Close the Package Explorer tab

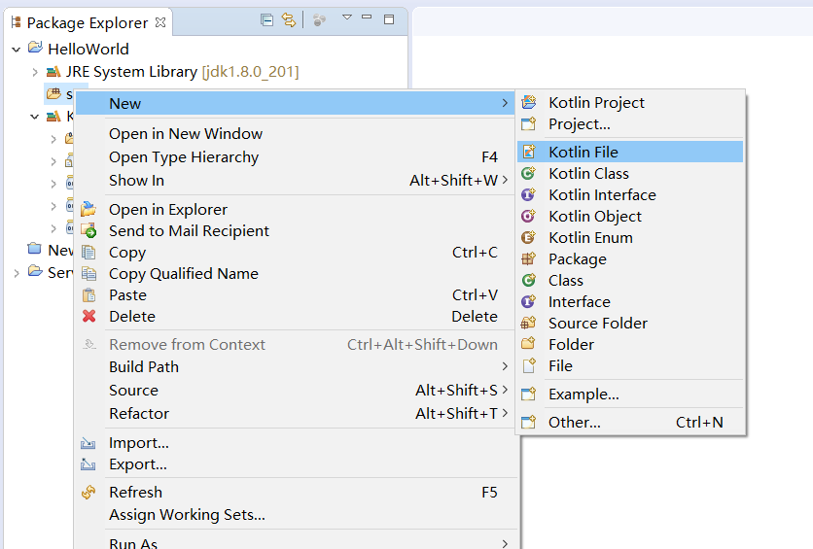[160, 21]
